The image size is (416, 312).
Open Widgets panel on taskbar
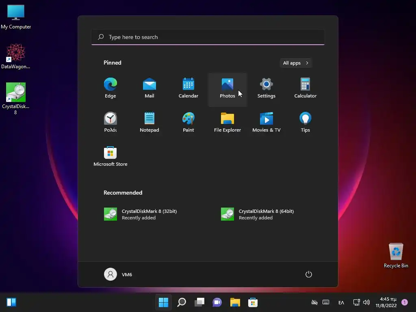coord(11,302)
